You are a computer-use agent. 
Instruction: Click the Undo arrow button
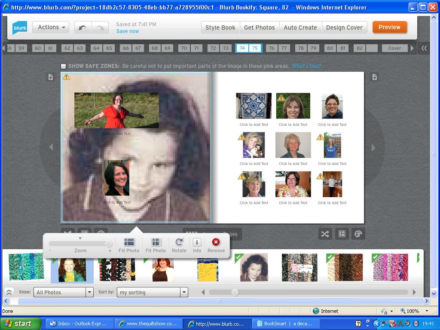(82, 27)
